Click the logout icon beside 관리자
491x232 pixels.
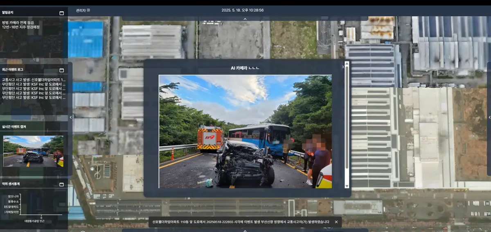point(88,10)
